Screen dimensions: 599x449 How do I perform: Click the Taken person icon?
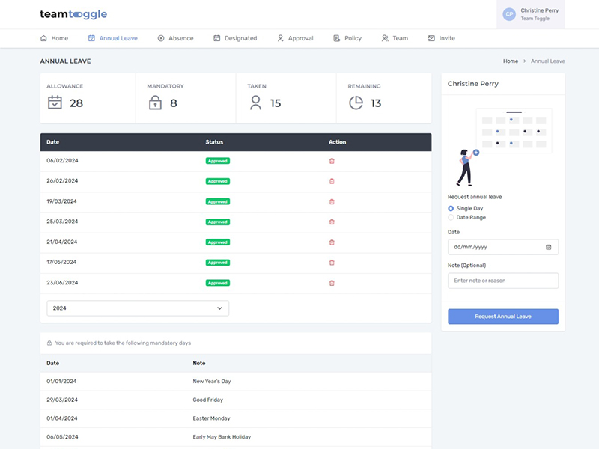[255, 103]
